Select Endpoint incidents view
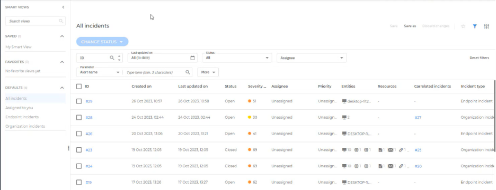Image resolution: width=496 pixels, height=190 pixels. pos(22,117)
